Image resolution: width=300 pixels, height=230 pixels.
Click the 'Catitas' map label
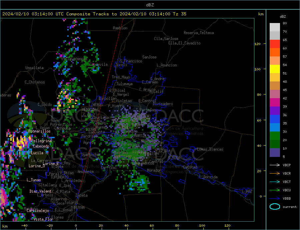point(190,167)
